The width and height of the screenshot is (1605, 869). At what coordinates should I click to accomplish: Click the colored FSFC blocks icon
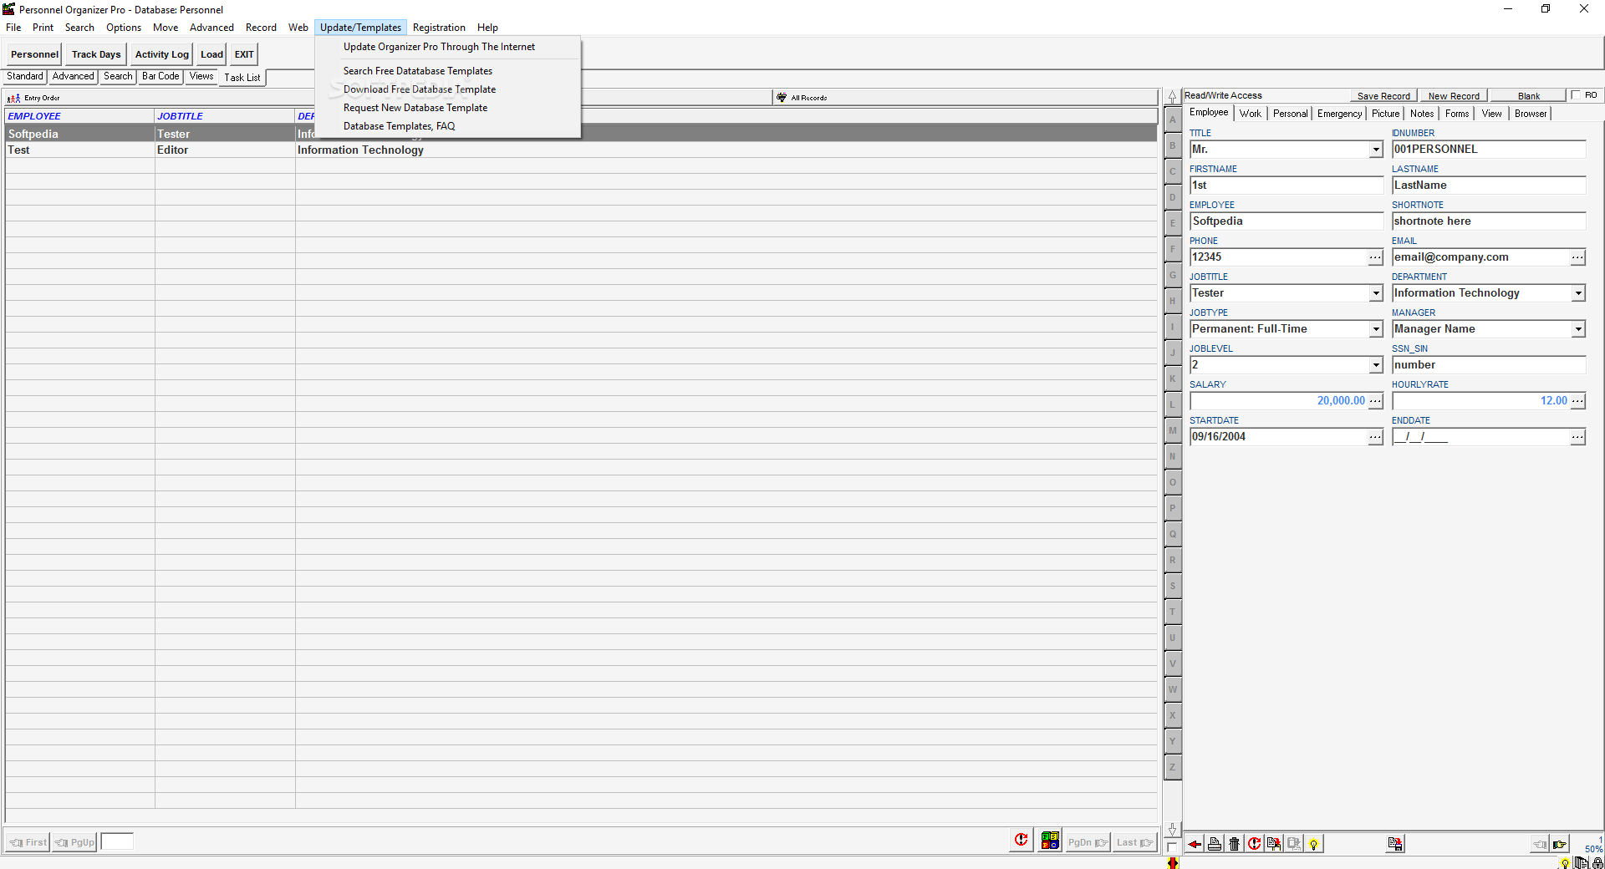click(x=1050, y=841)
